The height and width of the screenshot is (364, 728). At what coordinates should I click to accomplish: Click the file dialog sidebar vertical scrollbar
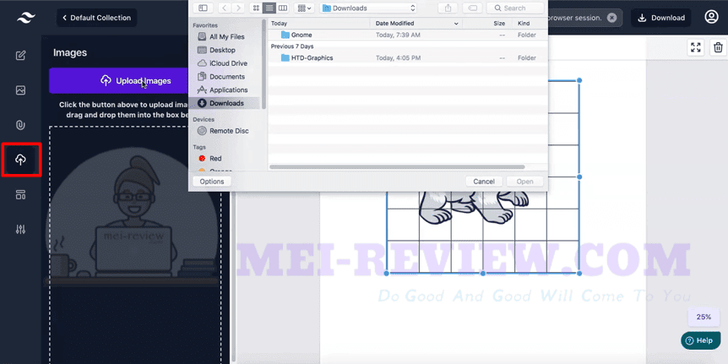click(x=264, y=63)
